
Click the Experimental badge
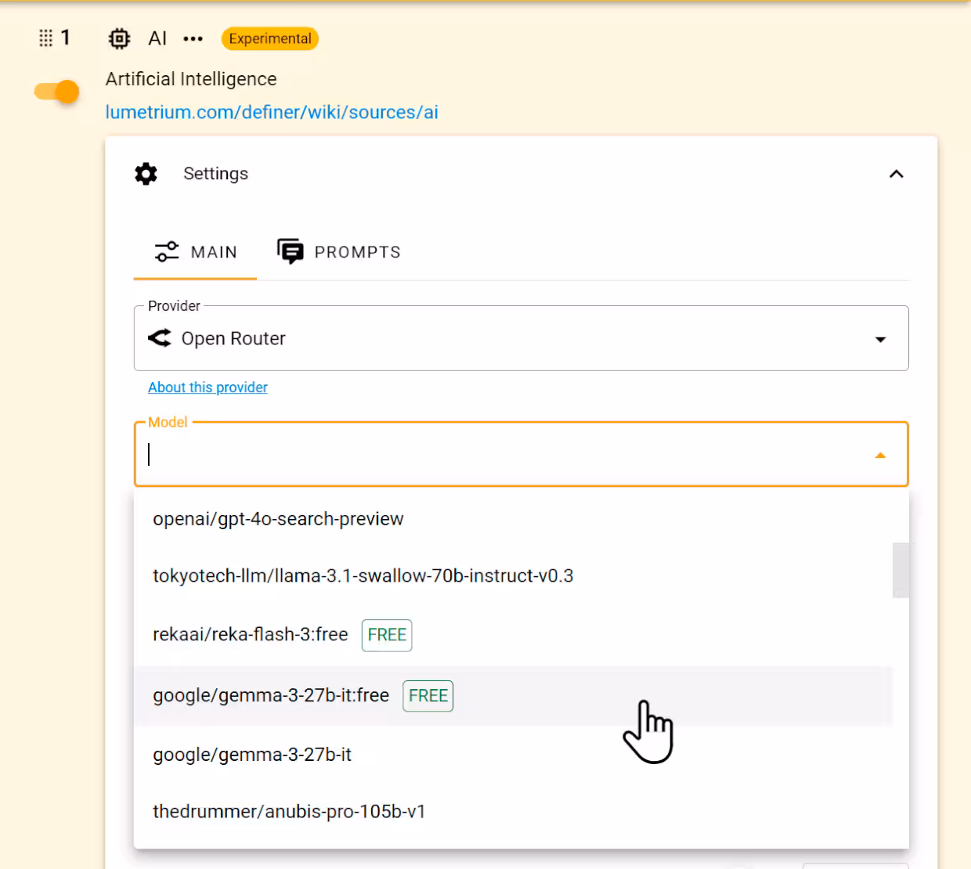270,38
